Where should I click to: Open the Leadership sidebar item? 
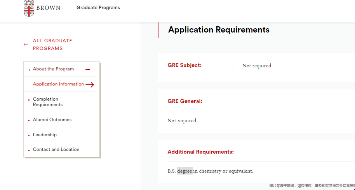[x=45, y=135]
